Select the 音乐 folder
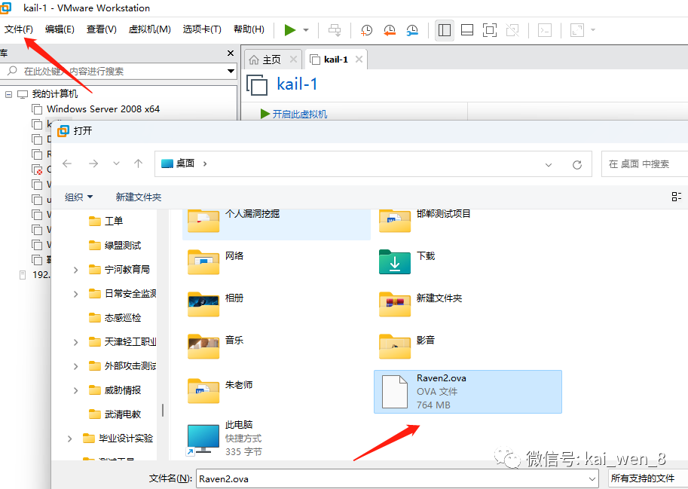This screenshot has width=688, height=489. [216, 346]
